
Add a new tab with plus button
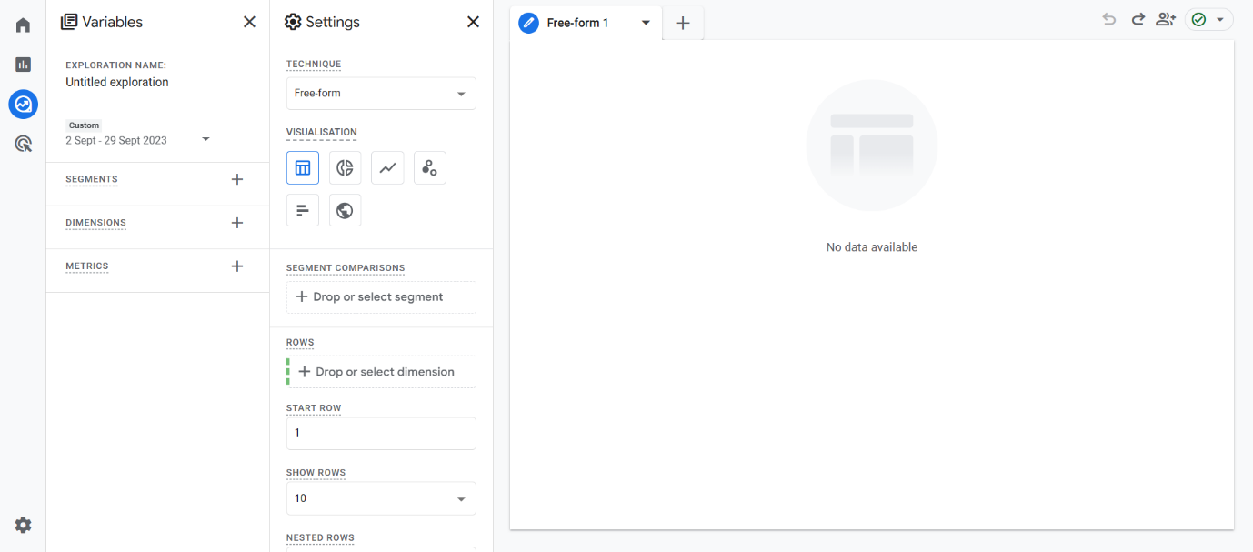683,24
